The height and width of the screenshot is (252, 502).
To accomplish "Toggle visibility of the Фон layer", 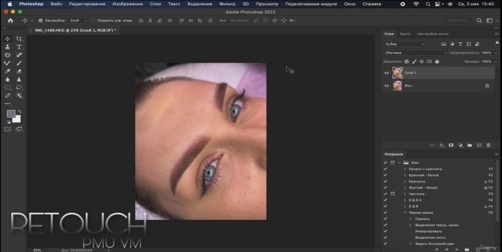I will pyautogui.click(x=387, y=85).
